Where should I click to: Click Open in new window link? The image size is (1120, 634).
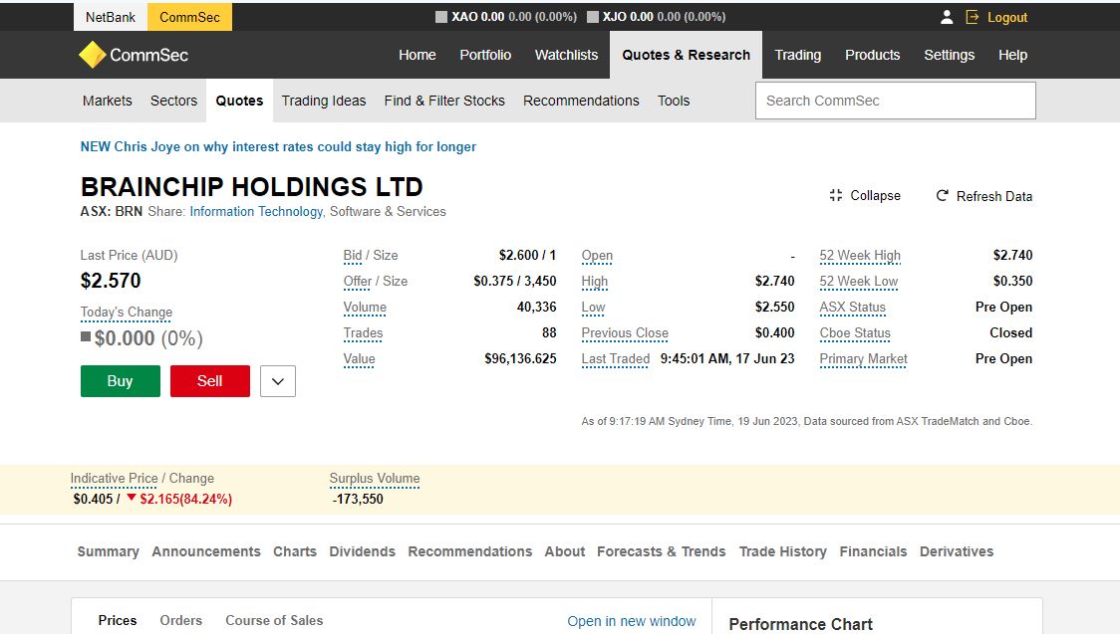pos(632,621)
